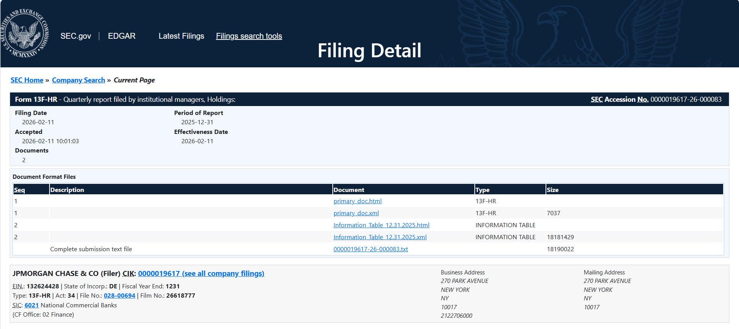Select accession number 0000019617-26-000083 in header bar
Image resolution: width=739 pixels, height=329 pixels.
pos(686,99)
